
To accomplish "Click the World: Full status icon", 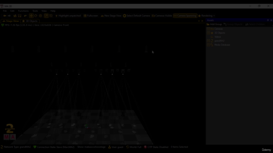I will (x=128, y=147).
